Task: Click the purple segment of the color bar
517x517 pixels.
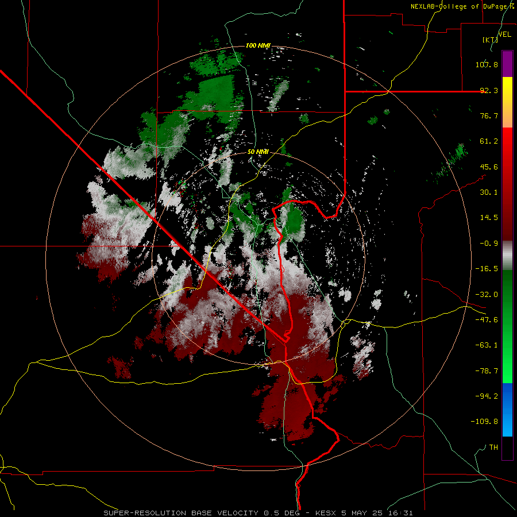Action: 507,64
